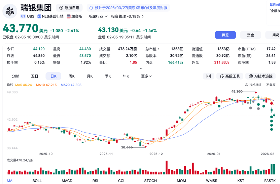This screenshot has height=184, width=280.
Task: Expand the stats panel with the down chevron
Action: click(141, 68)
